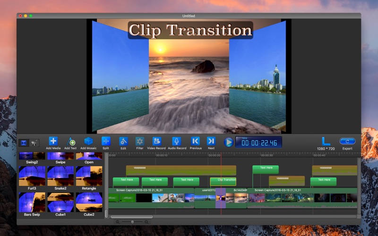The image size is (378, 236).
Task: Click the 00:00:22.46 timecode display
Action: [x=258, y=143]
